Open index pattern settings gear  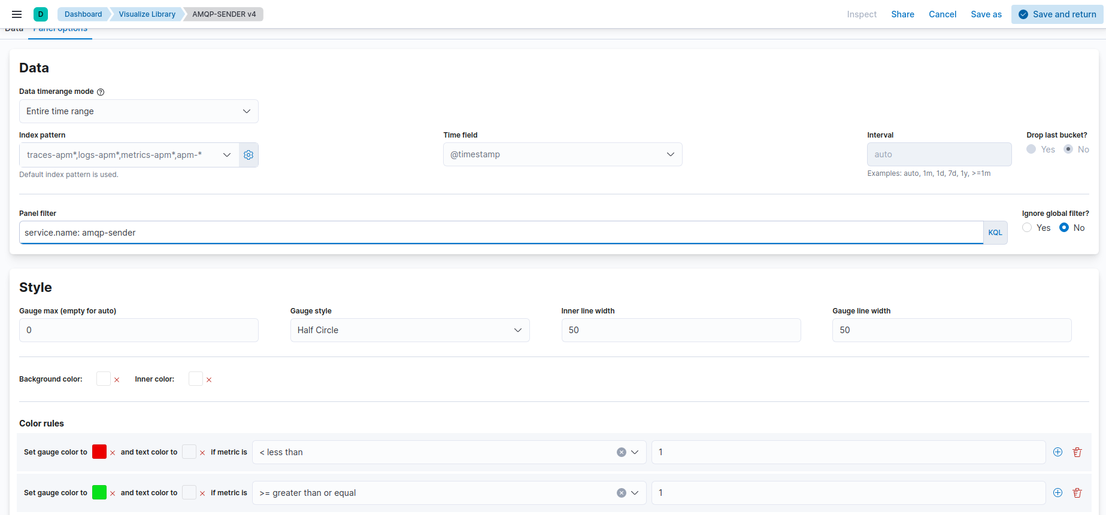click(x=249, y=155)
